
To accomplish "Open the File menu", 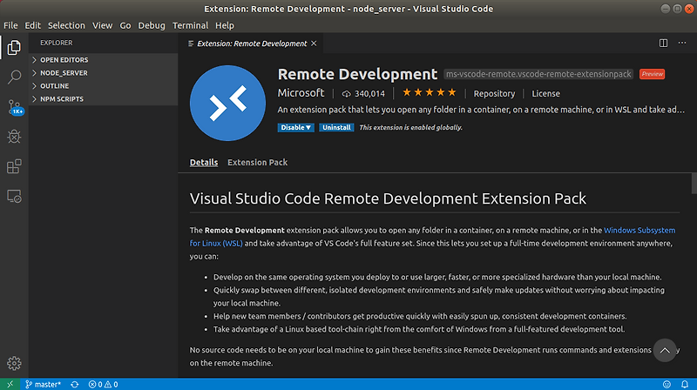I will point(10,25).
